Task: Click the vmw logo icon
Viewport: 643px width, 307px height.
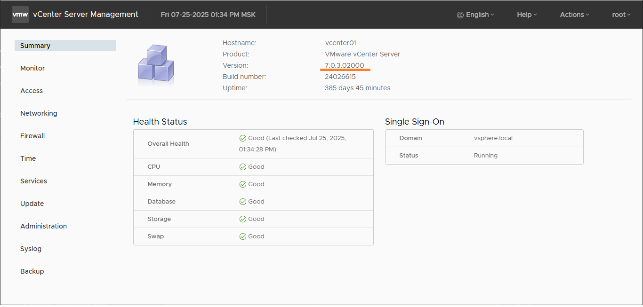Action: (x=20, y=15)
